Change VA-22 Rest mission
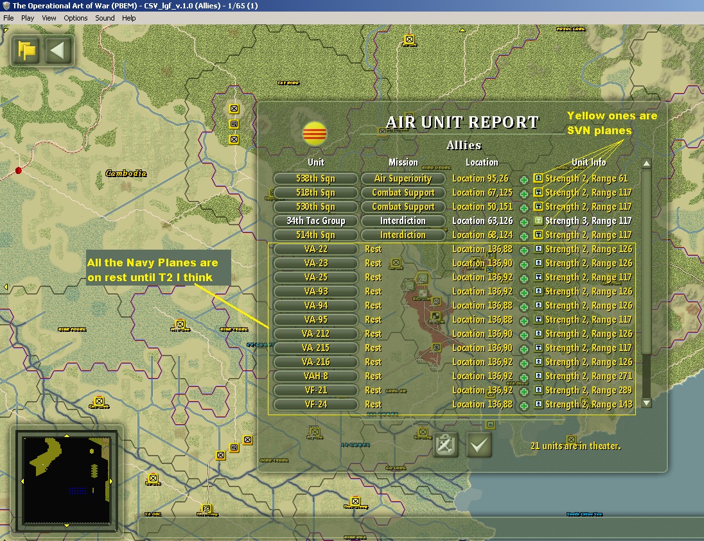The width and height of the screenshot is (704, 541). tap(373, 249)
